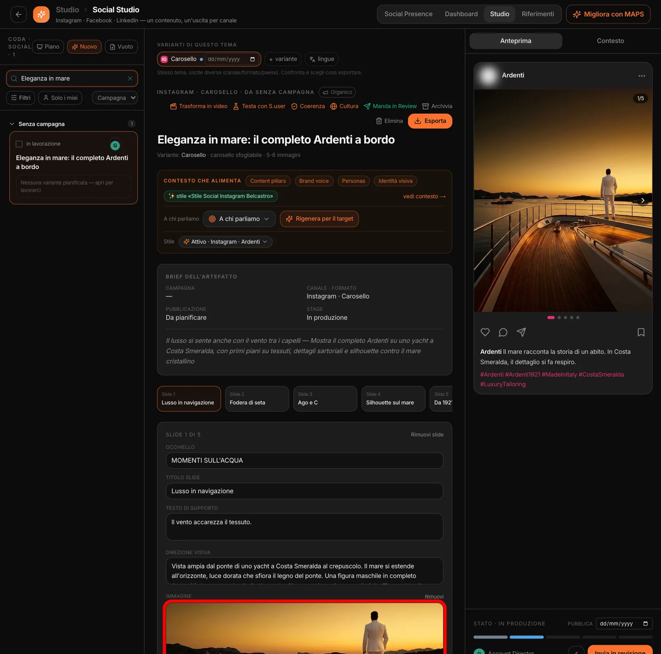Click the orange Social Studio sparkle logo
Screen dimensions: 661x654
pyautogui.click(x=41, y=14)
